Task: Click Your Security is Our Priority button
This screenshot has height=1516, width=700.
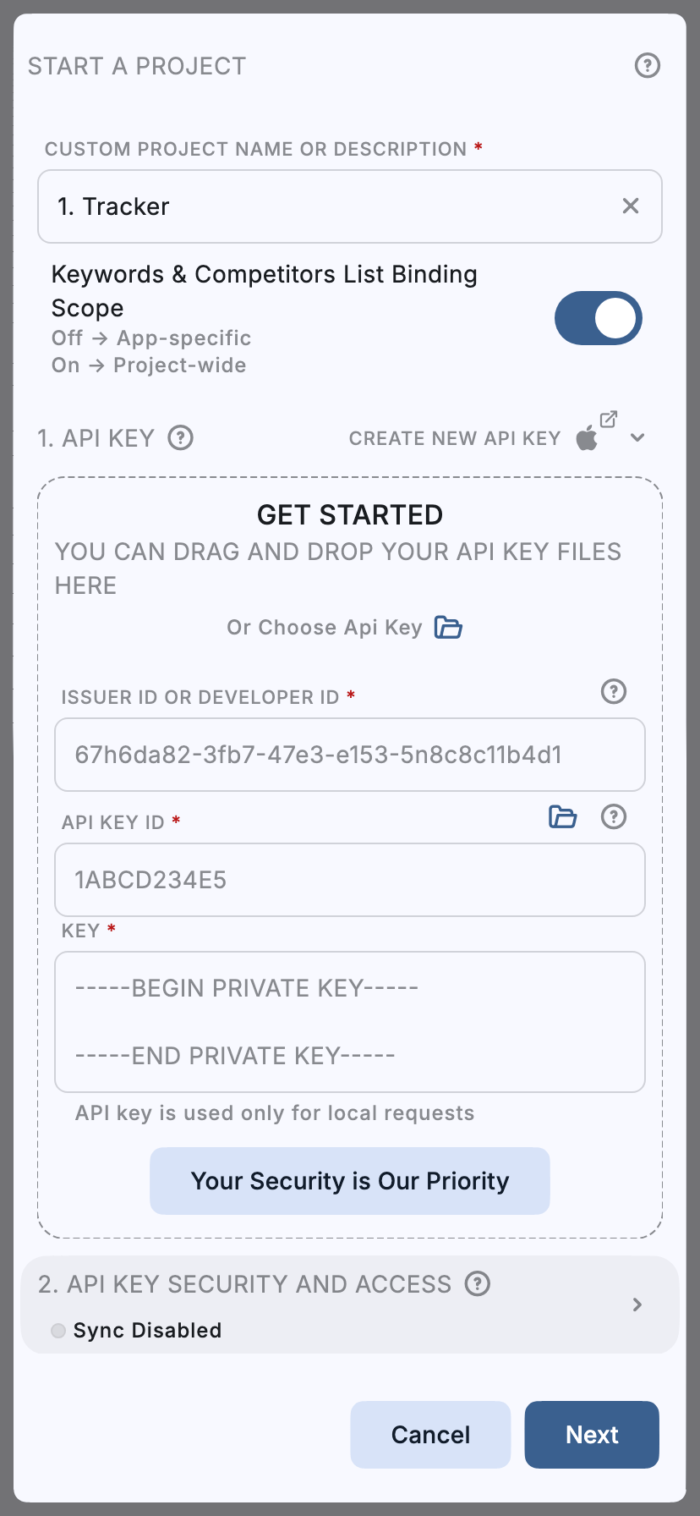Action: pyautogui.click(x=350, y=1181)
